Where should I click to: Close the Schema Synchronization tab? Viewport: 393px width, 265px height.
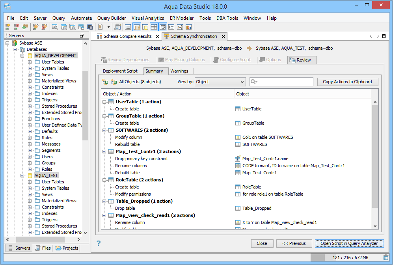click(x=223, y=36)
